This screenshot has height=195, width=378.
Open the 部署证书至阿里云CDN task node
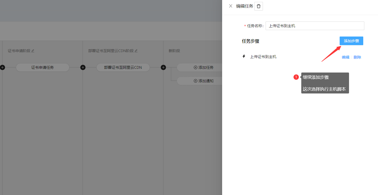[x=123, y=67]
